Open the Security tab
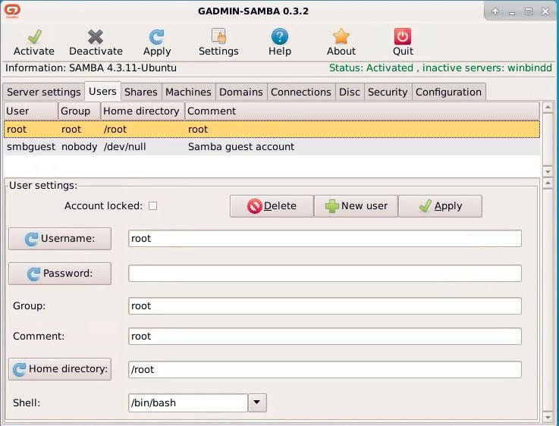559x426 pixels. (388, 92)
